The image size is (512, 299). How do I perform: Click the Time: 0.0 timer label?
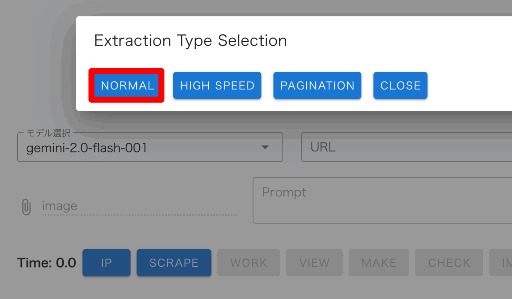coord(46,263)
